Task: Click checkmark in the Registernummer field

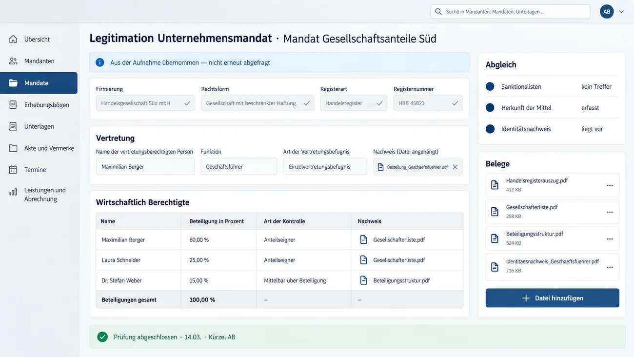Action: [455, 103]
